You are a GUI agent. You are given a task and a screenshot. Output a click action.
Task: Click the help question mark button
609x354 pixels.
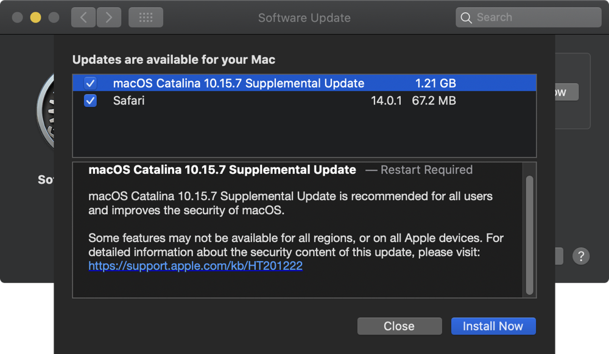[x=581, y=256]
